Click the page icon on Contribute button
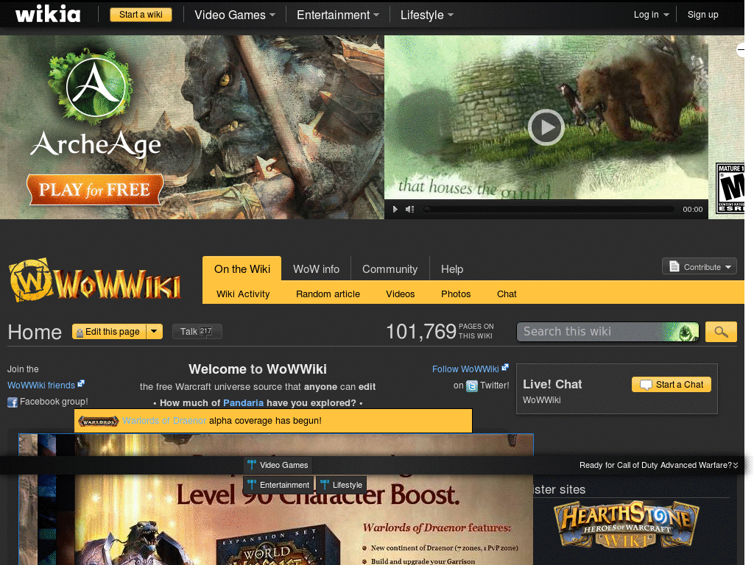754x565 pixels. [674, 266]
